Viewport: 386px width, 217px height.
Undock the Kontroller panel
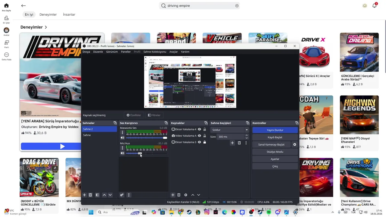[297, 123]
